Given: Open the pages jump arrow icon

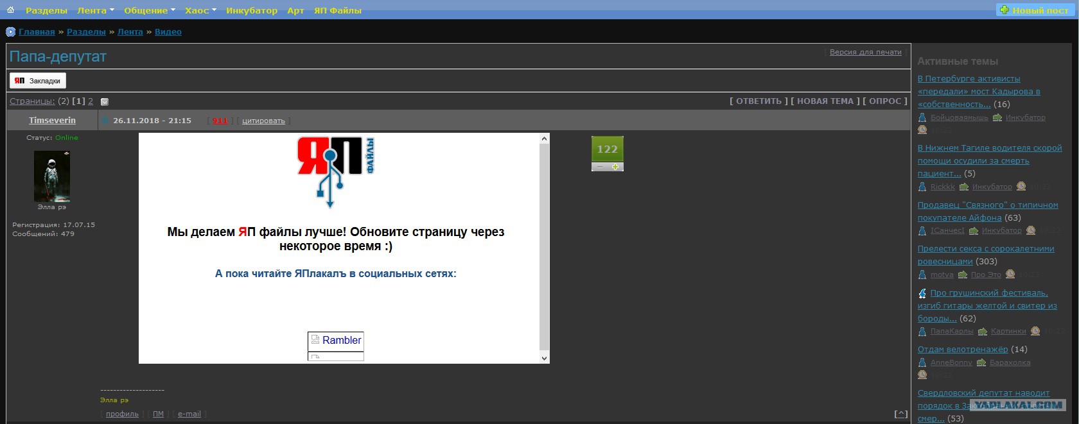Looking at the screenshot, I should pyautogui.click(x=105, y=101).
